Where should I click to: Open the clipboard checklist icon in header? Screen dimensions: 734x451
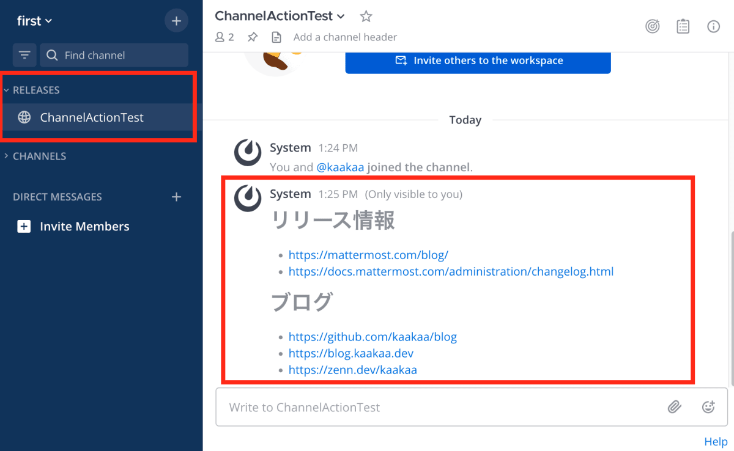point(683,27)
